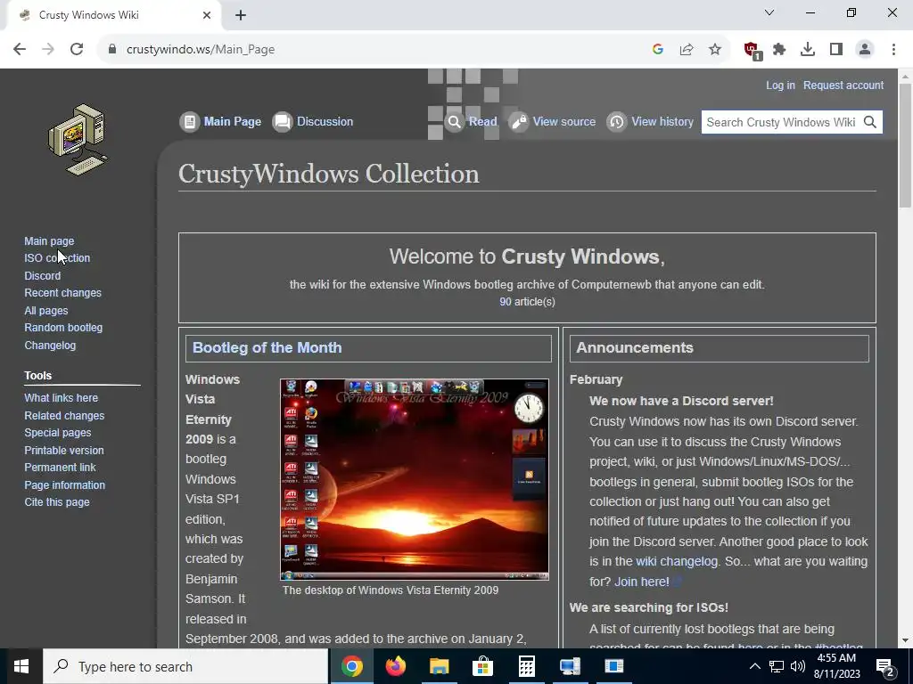The width and height of the screenshot is (913, 684).
Task: Open the extensions puzzle-piece menu
Action: (x=779, y=50)
